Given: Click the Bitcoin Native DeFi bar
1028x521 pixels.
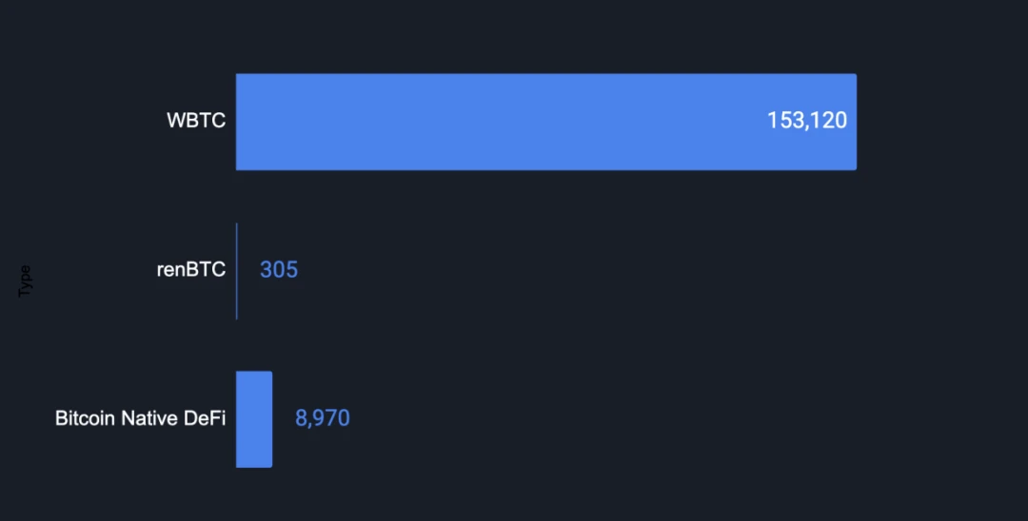Looking at the screenshot, I should tap(254, 419).
